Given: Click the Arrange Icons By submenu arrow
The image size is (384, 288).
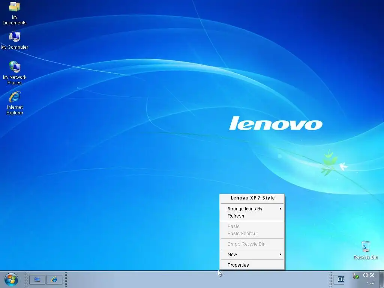Looking at the screenshot, I should [280, 208].
